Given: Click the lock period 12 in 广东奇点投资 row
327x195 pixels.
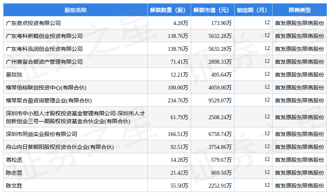Looking at the screenshot, I should (267, 23).
